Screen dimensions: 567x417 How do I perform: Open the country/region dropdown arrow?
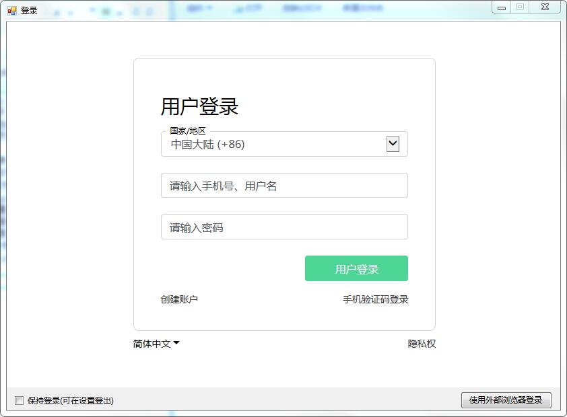click(393, 144)
